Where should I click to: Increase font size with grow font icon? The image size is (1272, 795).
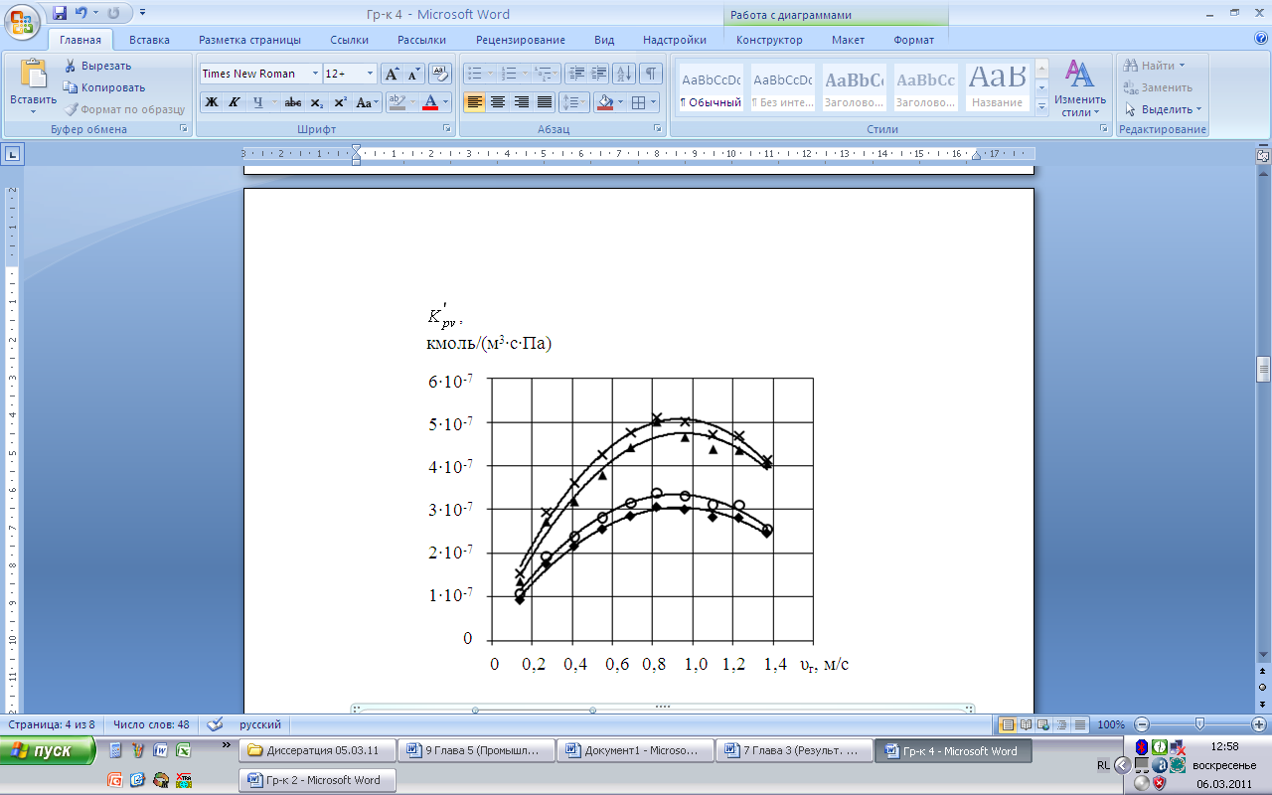[x=392, y=74]
